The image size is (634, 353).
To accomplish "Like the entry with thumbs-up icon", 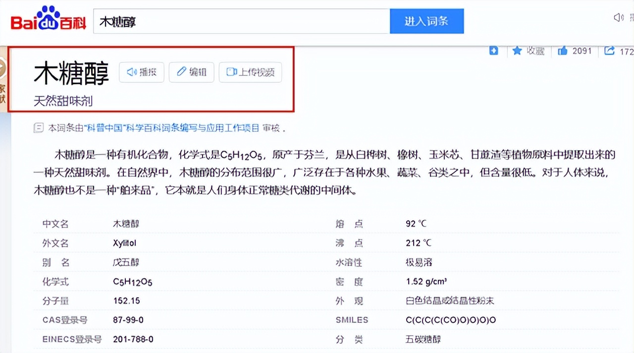I will 562,51.
